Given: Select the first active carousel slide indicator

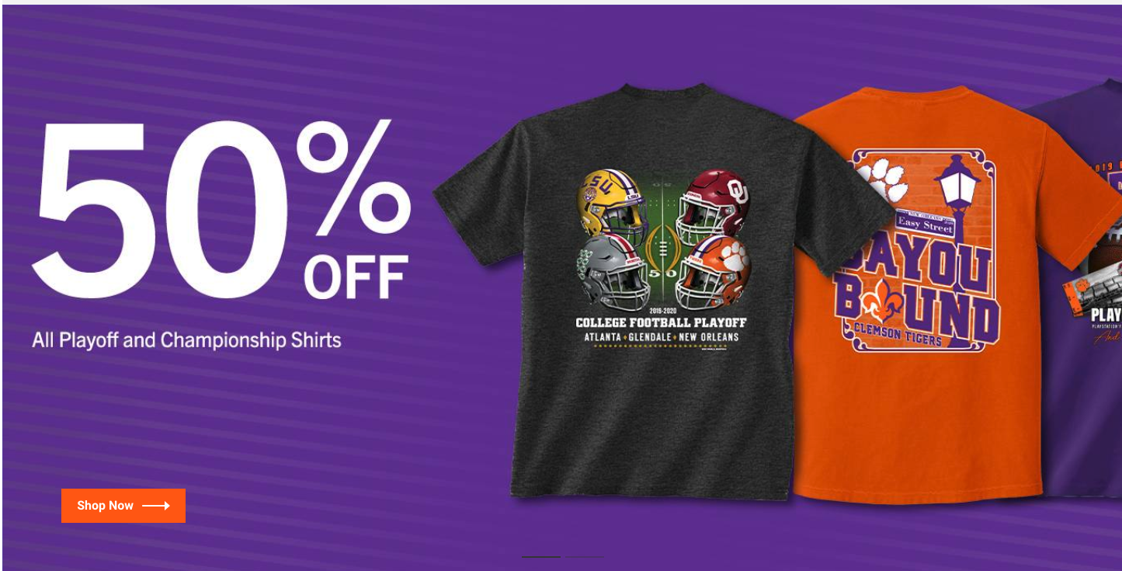Looking at the screenshot, I should [x=541, y=557].
